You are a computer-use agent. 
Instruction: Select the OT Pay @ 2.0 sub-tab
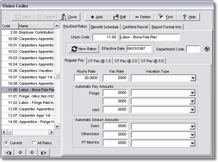[126, 61]
